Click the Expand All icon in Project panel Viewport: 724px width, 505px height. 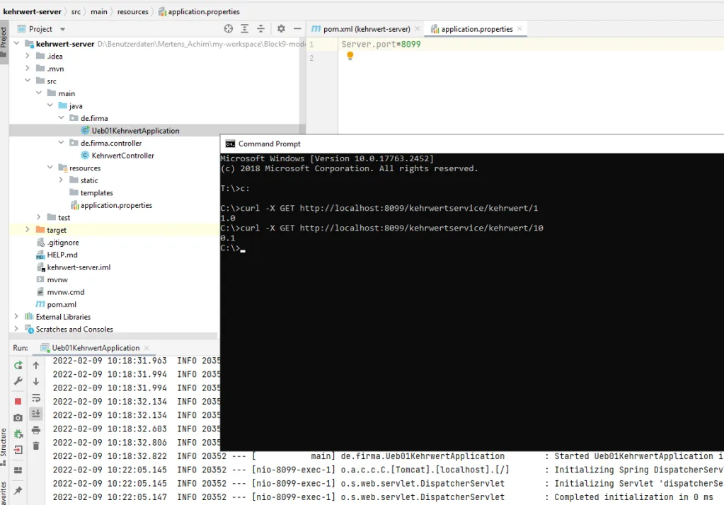click(x=245, y=28)
